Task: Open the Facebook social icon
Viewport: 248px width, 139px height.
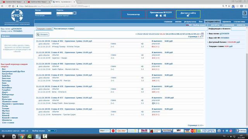Action: tap(223, 131)
